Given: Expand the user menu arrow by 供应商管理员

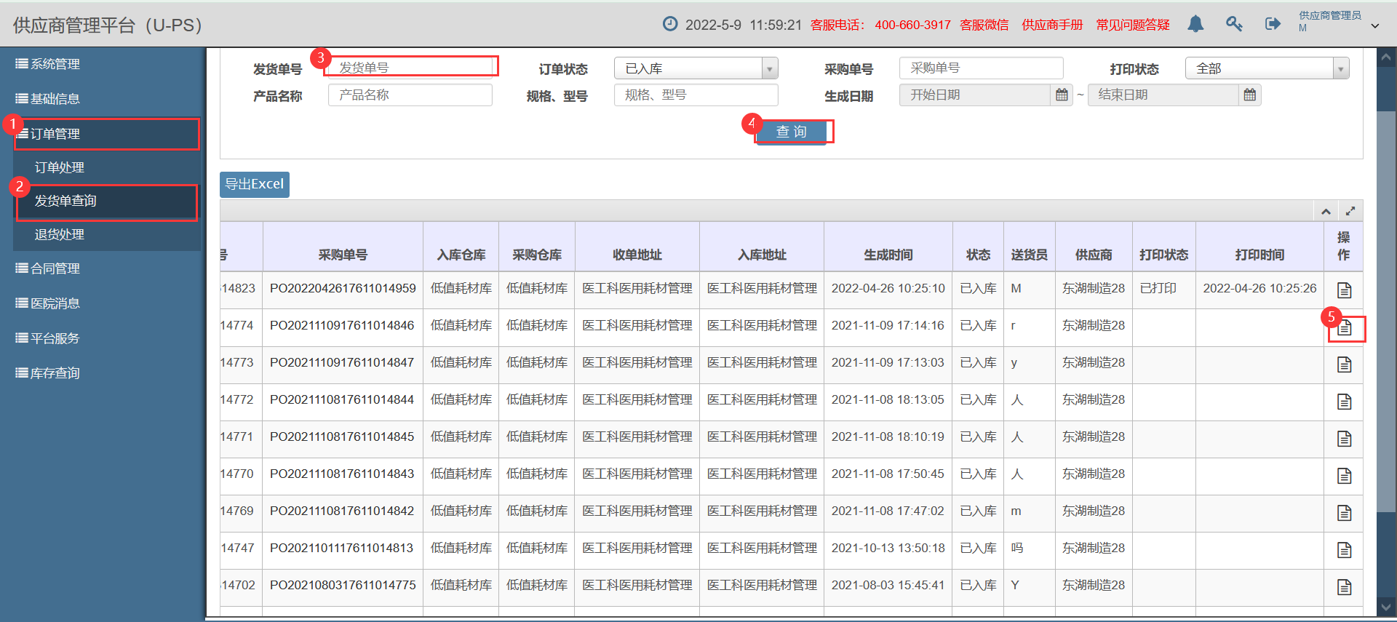Looking at the screenshot, I should [1375, 26].
